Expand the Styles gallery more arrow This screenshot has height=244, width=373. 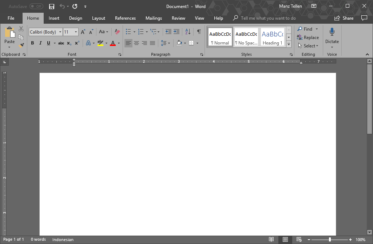(289, 44)
